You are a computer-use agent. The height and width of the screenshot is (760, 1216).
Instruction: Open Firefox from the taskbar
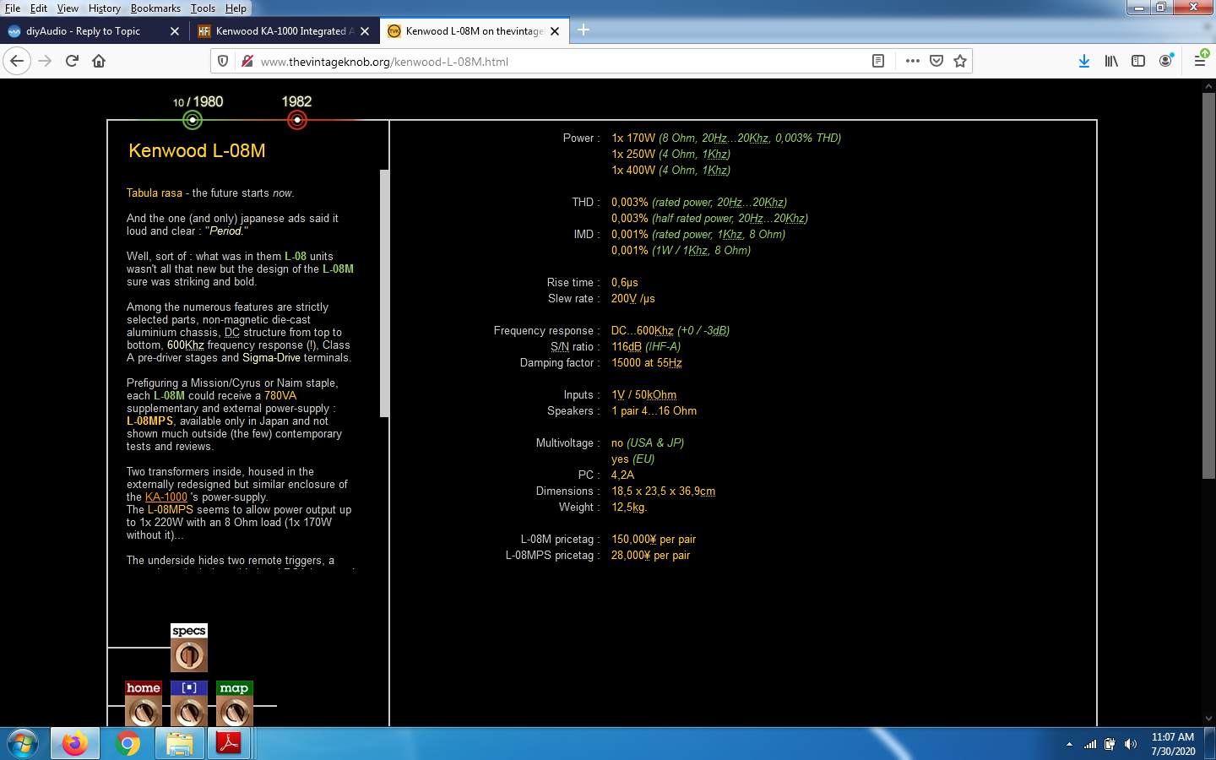[75, 744]
